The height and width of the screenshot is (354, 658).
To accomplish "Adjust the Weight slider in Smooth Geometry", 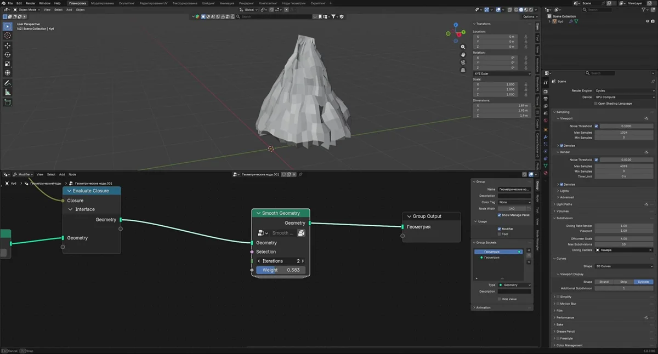I will coord(281,270).
